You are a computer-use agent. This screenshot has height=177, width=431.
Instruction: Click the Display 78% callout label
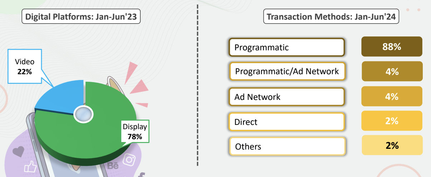click(135, 131)
